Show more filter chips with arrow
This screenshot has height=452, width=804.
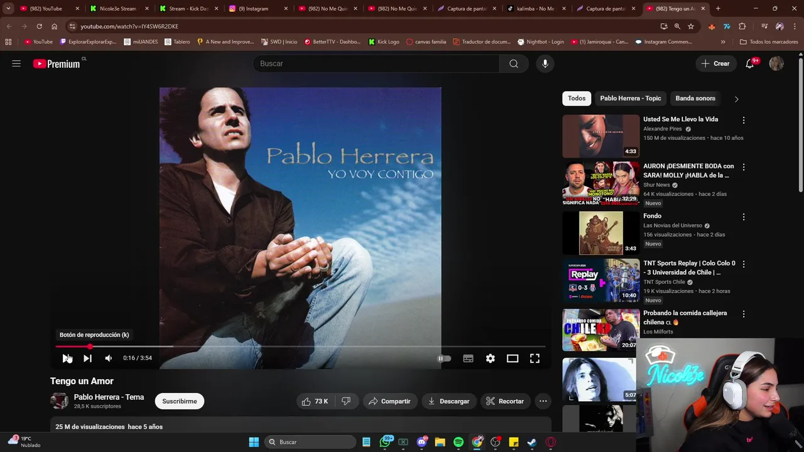736,99
